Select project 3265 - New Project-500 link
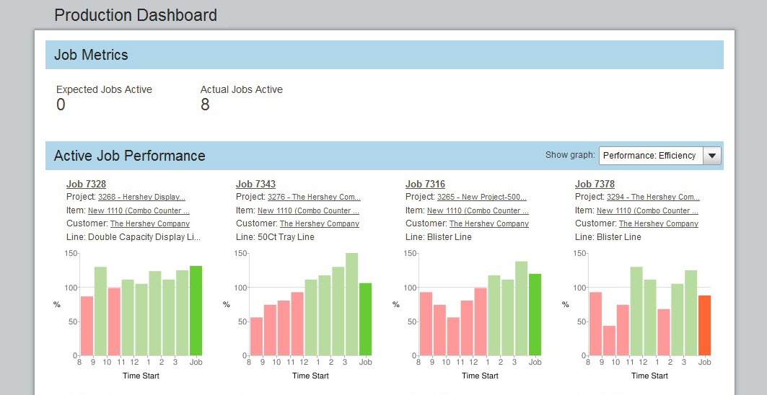The image size is (767, 395). (481, 197)
